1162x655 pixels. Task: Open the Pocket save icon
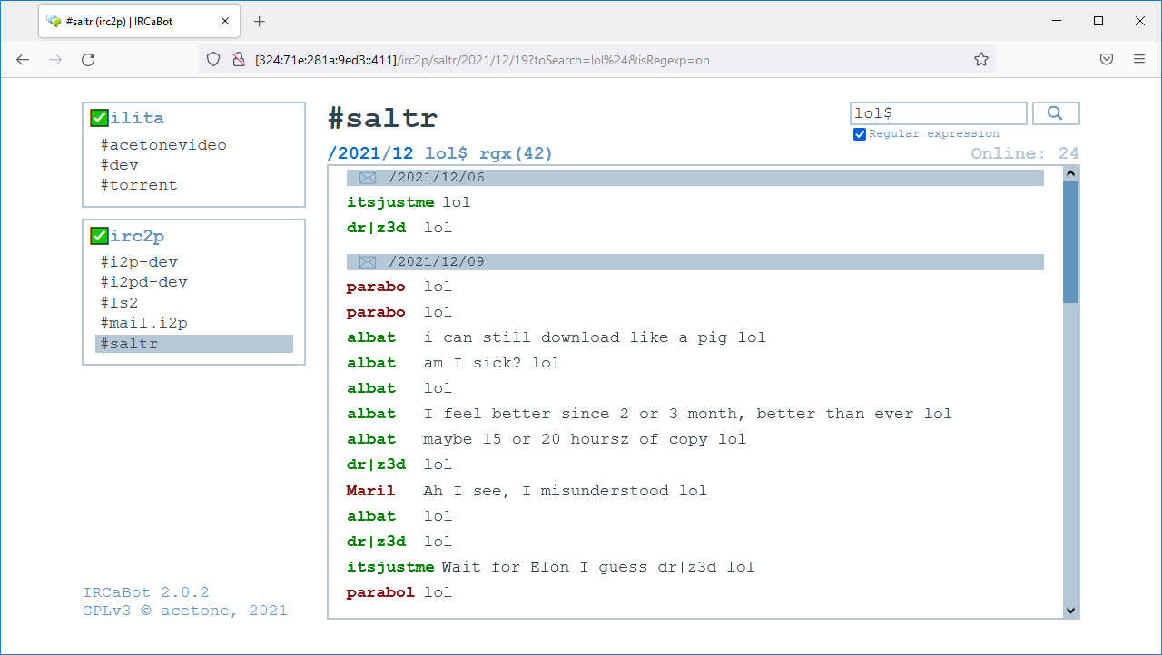pyautogui.click(x=1107, y=59)
